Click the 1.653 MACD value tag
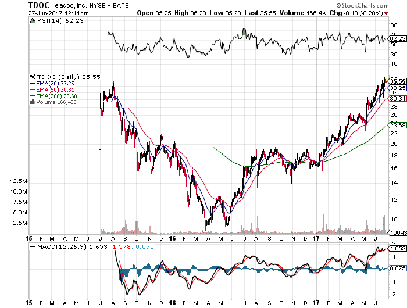 click(x=397, y=249)
